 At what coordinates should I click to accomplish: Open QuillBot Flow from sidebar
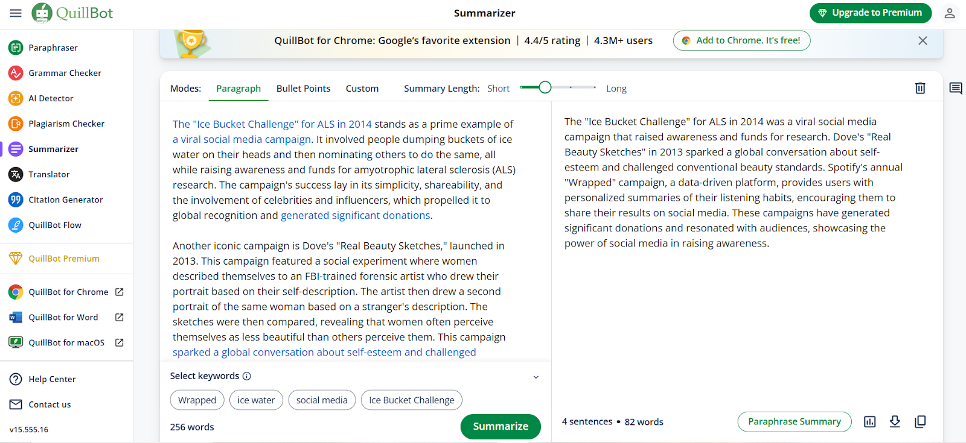point(55,224)
